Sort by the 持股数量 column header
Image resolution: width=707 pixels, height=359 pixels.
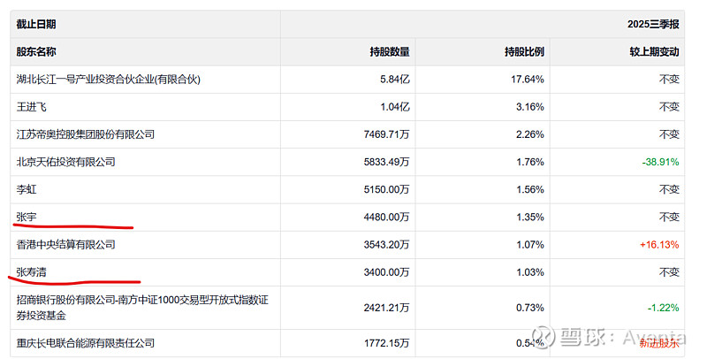pyautogui.click(x=389, y=52)
